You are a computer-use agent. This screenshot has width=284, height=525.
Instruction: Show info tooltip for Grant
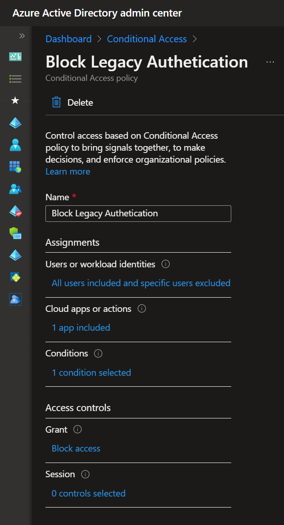click(78, 429)
